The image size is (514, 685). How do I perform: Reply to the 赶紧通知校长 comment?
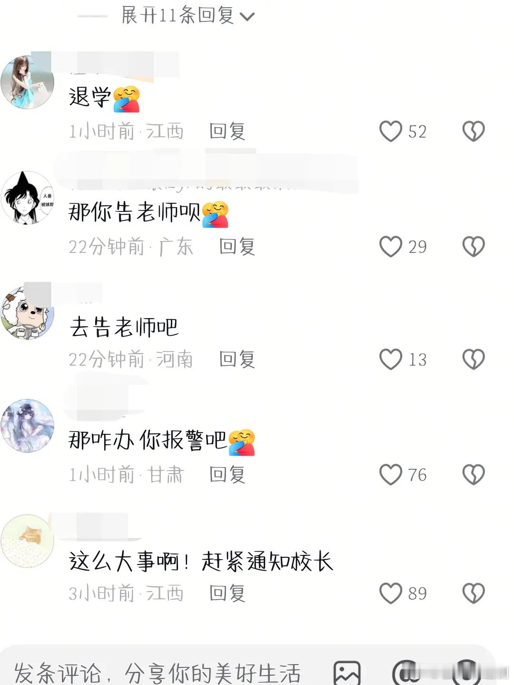(227, 593)
